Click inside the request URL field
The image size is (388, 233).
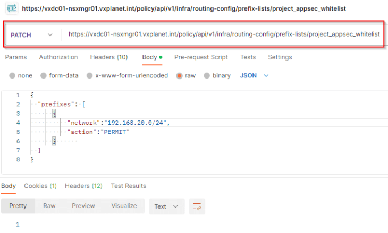224,34
